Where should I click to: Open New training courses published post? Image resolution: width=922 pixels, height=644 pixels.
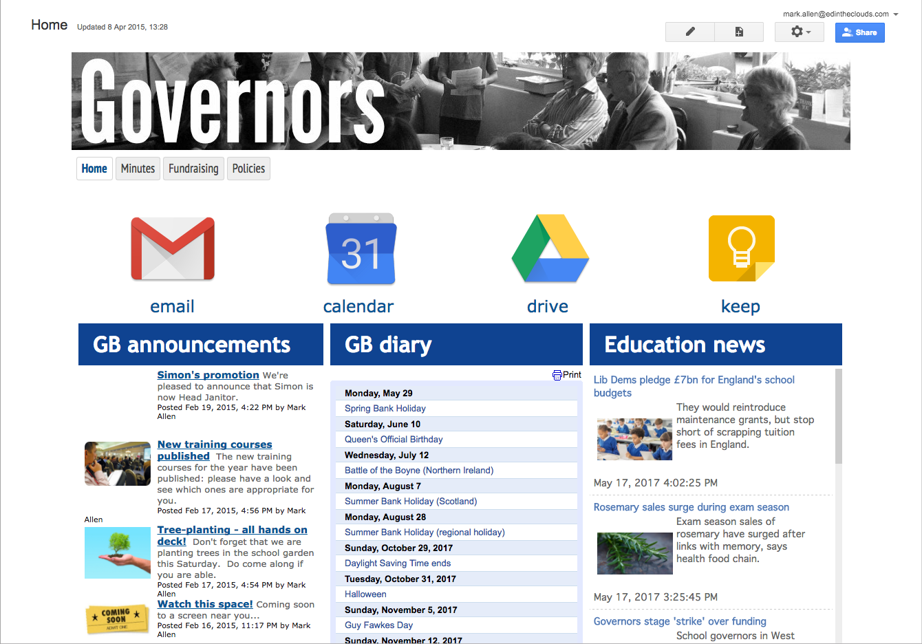coord(214,450)
